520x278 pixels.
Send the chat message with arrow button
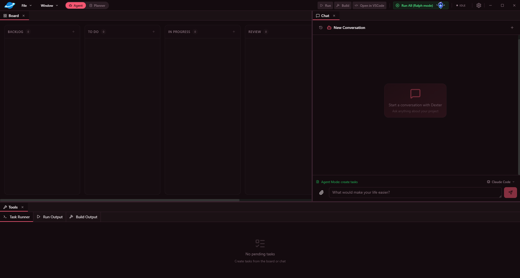click(x=510, y=192)
